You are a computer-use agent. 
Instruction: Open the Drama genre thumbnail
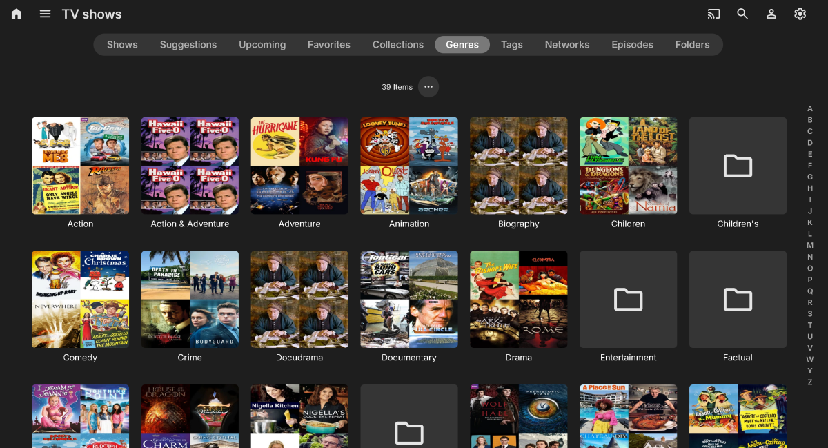[x=519, y=299]
